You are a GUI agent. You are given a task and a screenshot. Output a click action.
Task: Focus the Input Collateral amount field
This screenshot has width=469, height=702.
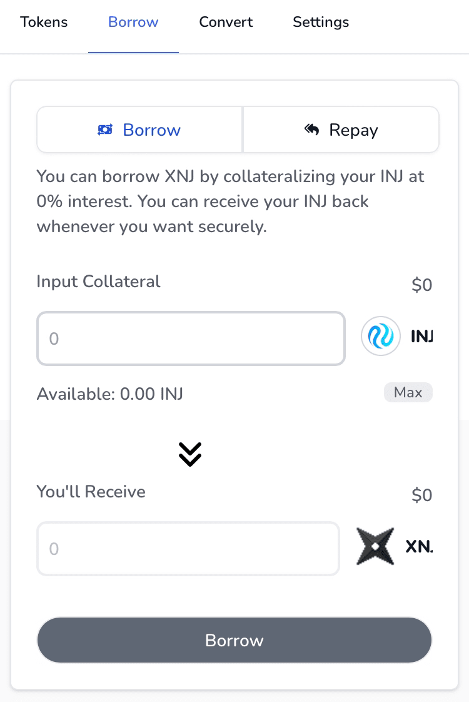pyautogui.click(x=191, y=338)
